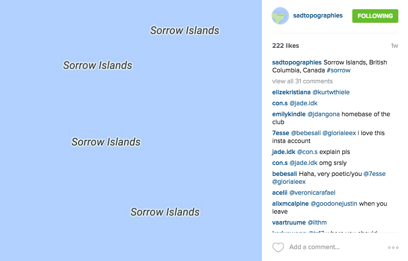Open the @glorialeex mention beside @bebesali
This screenshot has width=408, height=261.
click(x=339, y=133)
